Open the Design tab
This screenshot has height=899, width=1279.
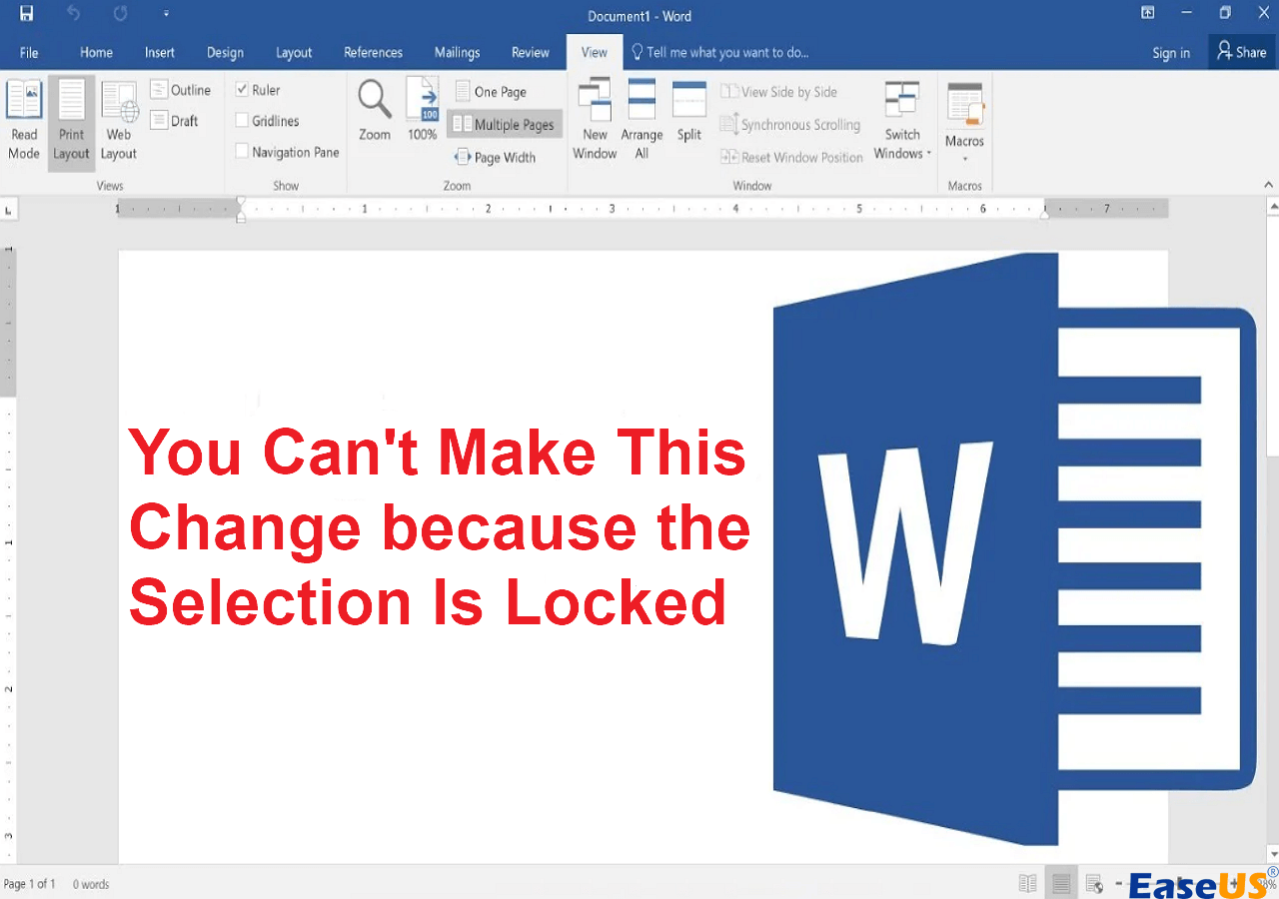point(225,52)
